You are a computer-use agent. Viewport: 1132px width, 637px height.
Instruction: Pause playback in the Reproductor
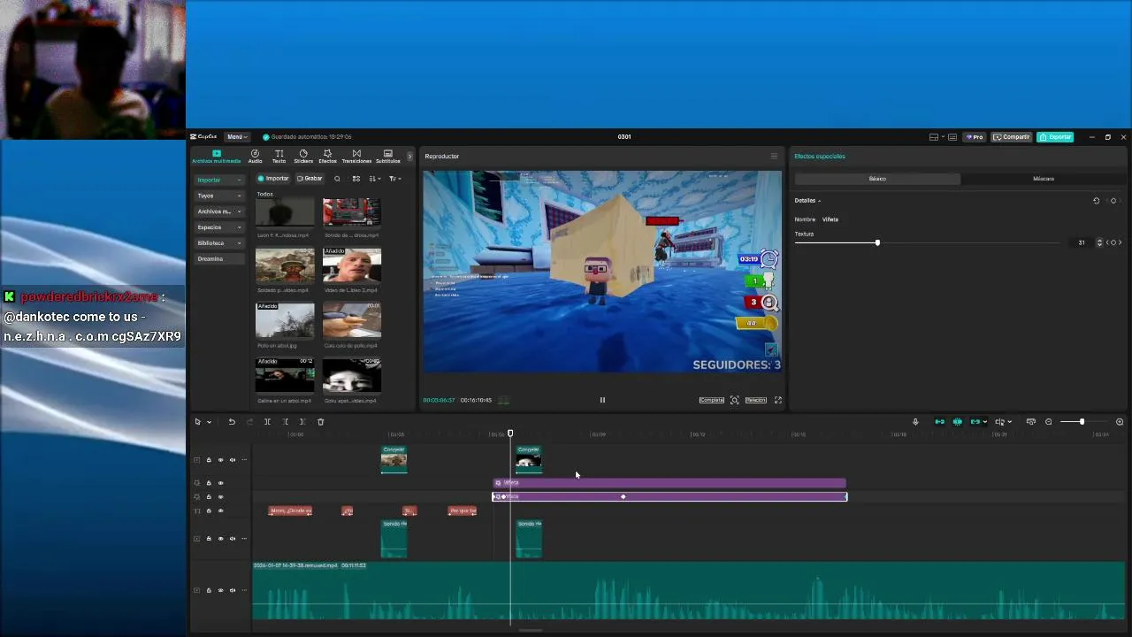[602, 400]
